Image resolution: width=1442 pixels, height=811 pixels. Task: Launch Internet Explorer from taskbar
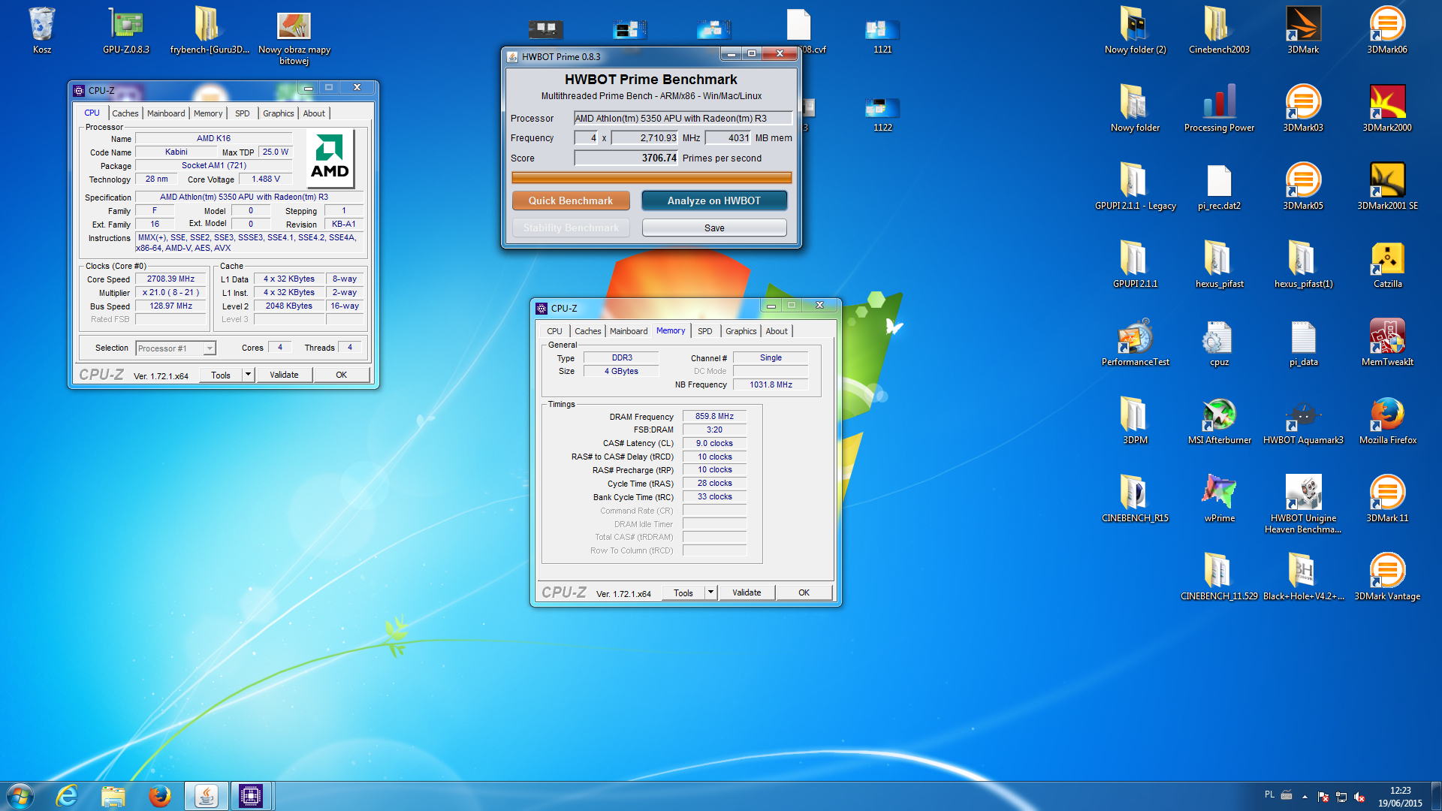[x=68, y=796]
